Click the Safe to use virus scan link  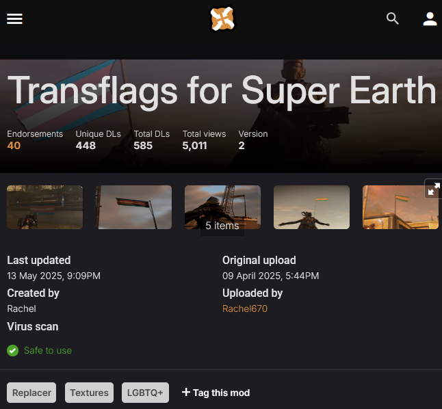click(x=48, y=350)
